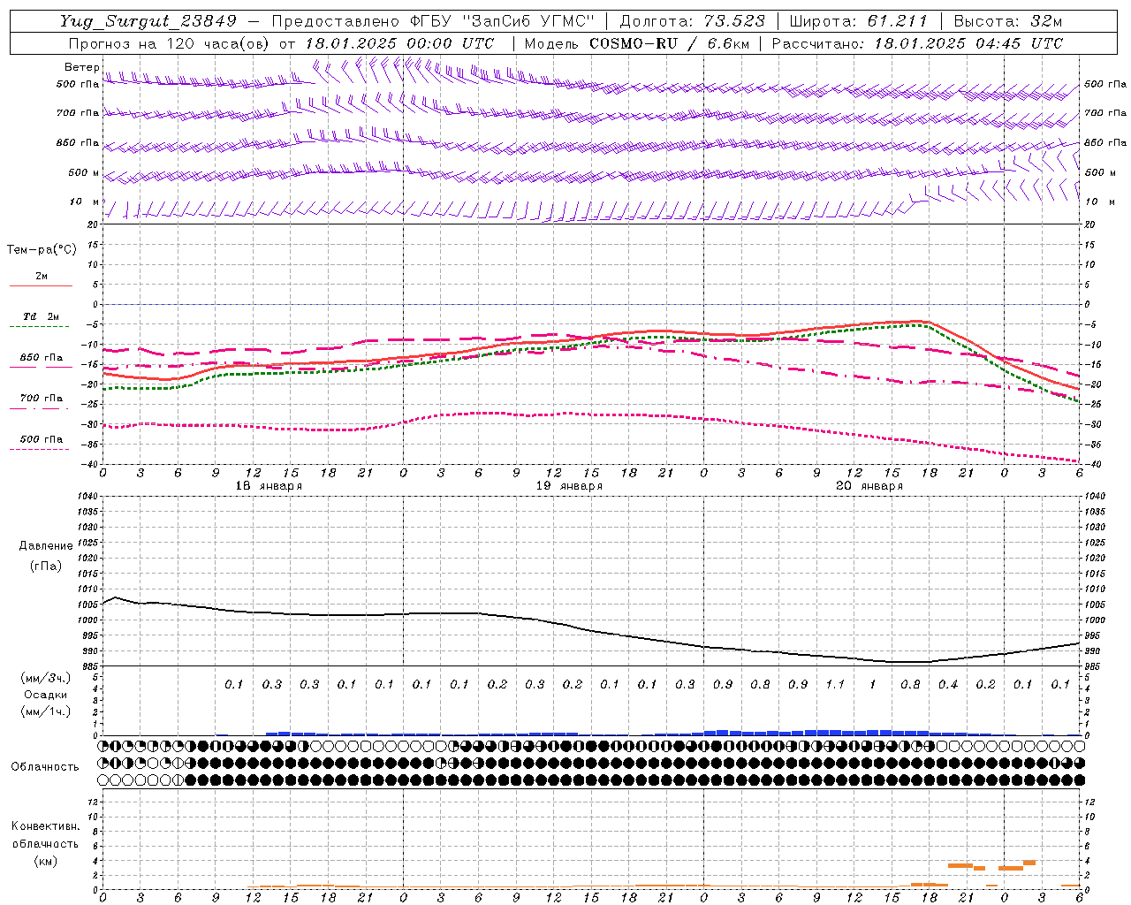Select the Конвективн. label of convective cloud chart

pyautogui.click(x=45, y=826)
